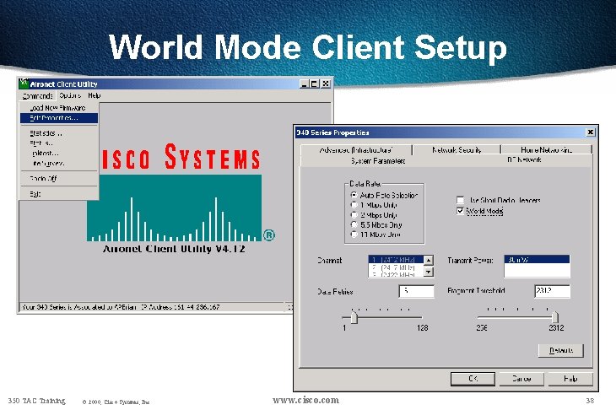Select Exit in the Commands menu
616x410 pixels.
(x=59, y=194)
